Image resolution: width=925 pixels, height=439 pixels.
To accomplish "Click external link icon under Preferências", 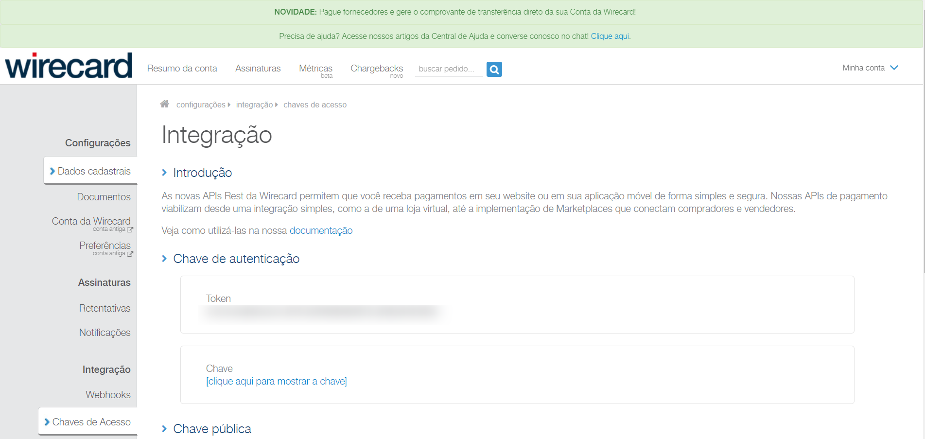I will [130, 254].
